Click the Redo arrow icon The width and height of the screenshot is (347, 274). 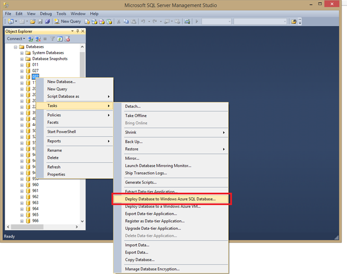(x=155, y=21)
